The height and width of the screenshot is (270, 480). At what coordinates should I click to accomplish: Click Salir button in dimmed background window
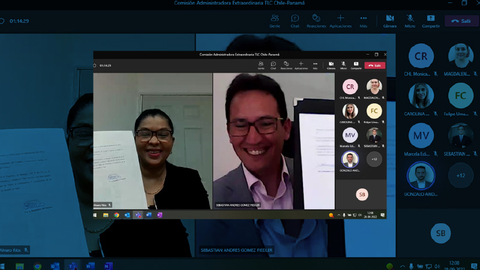461,21
